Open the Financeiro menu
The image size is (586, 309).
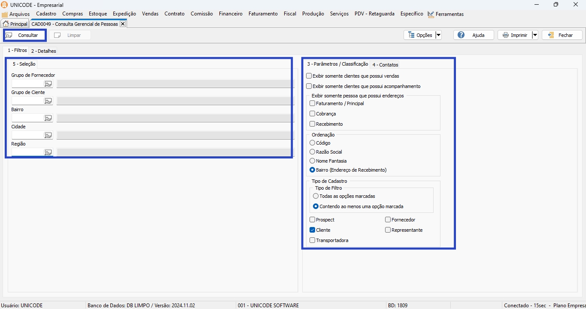(231, 14)
